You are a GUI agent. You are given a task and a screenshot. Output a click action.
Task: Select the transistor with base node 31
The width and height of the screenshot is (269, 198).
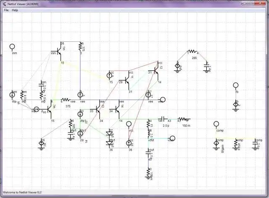pyautogui.click(x=156, y=71)
